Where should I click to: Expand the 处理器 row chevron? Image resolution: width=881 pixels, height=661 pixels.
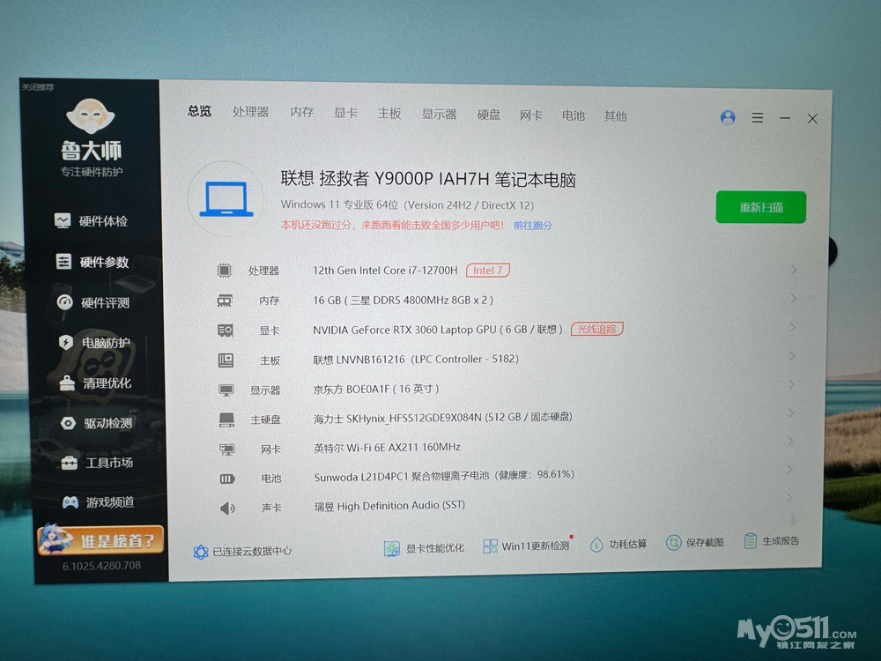pos(794,270)
